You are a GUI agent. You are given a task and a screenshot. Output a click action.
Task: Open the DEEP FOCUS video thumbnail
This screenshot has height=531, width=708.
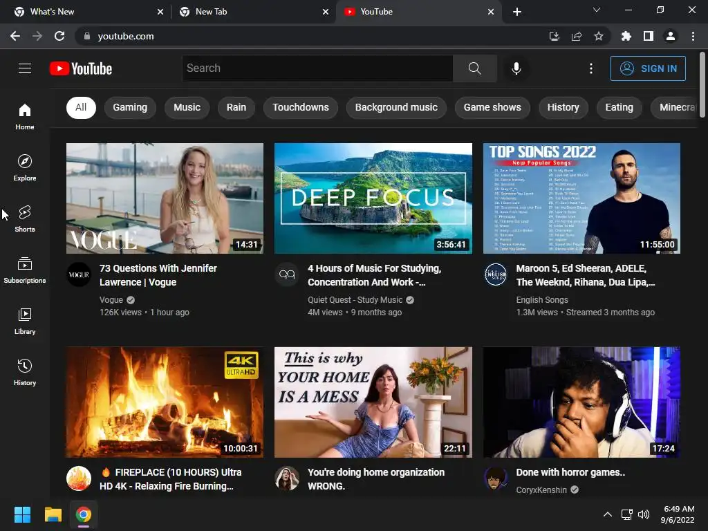pos(373,198)
